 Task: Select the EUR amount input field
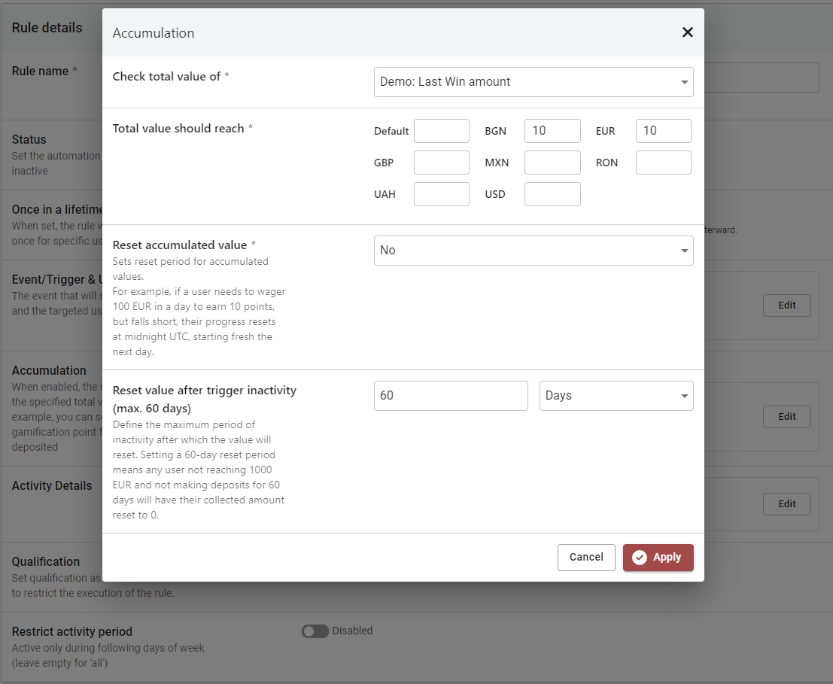(663, 131)
